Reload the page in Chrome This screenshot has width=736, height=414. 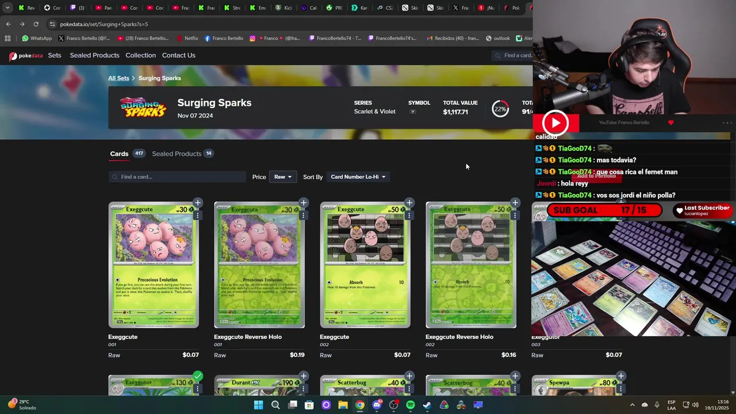coord(36,24)
